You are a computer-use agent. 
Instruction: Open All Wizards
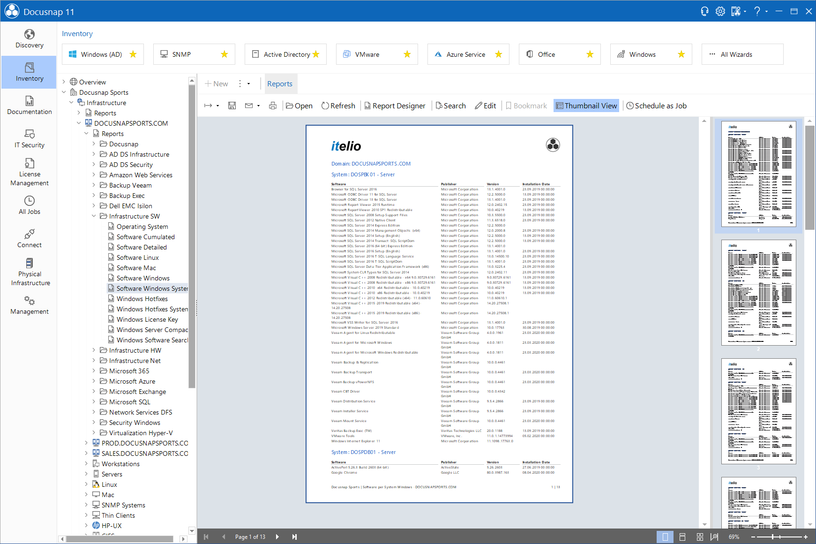742,54
